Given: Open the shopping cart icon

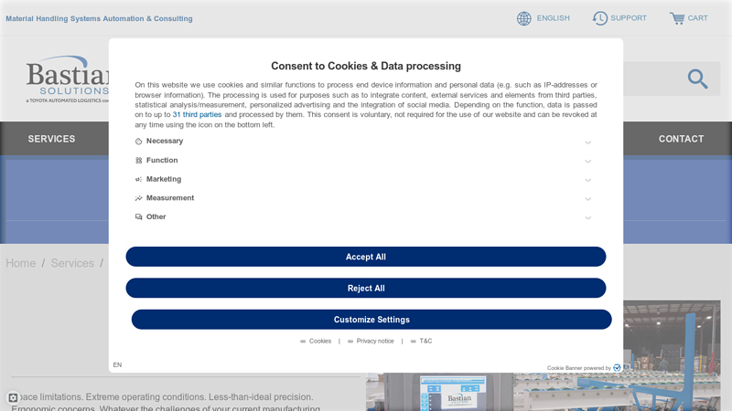Looking at the screenshot, I should [x=677, y=18].
